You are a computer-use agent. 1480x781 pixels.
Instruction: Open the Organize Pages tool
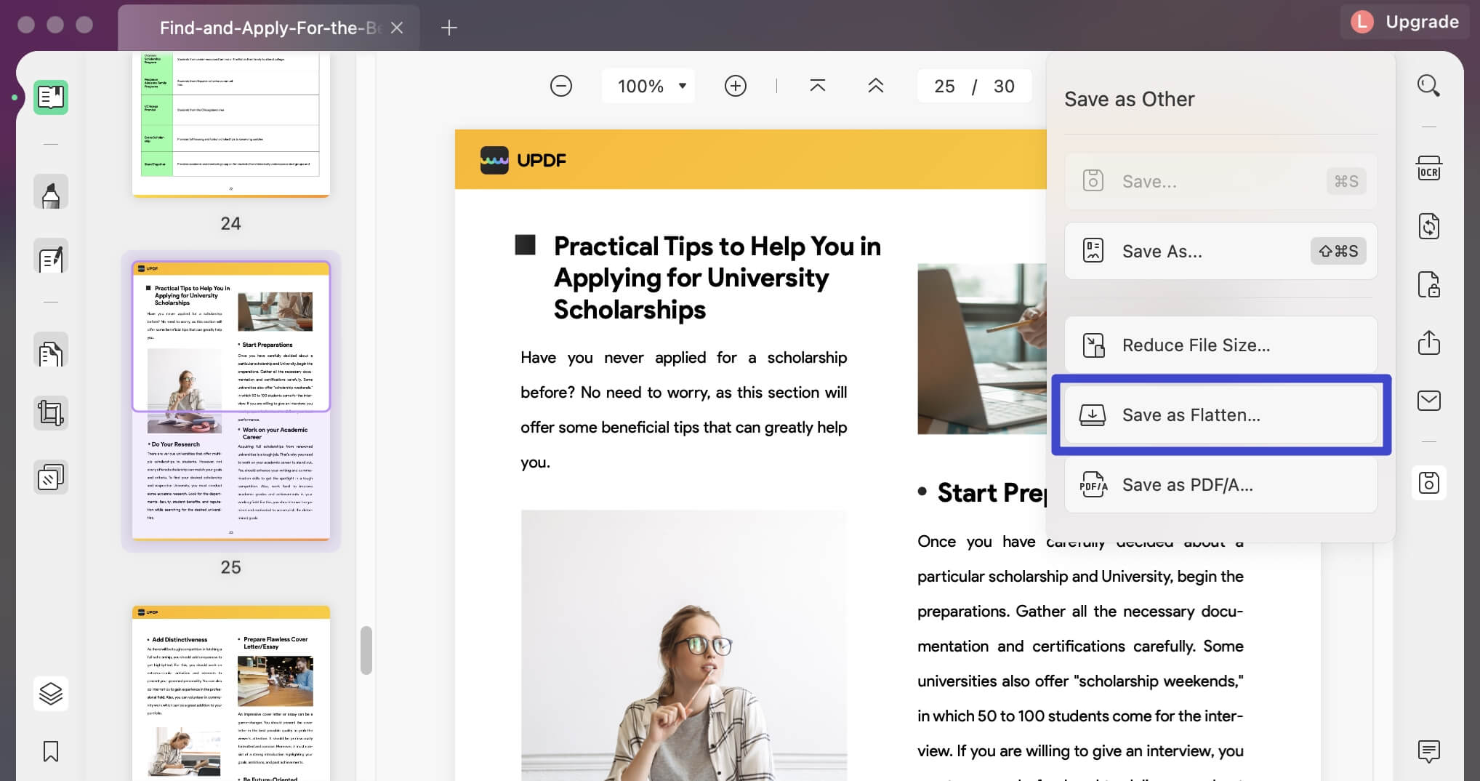point(51,351)
